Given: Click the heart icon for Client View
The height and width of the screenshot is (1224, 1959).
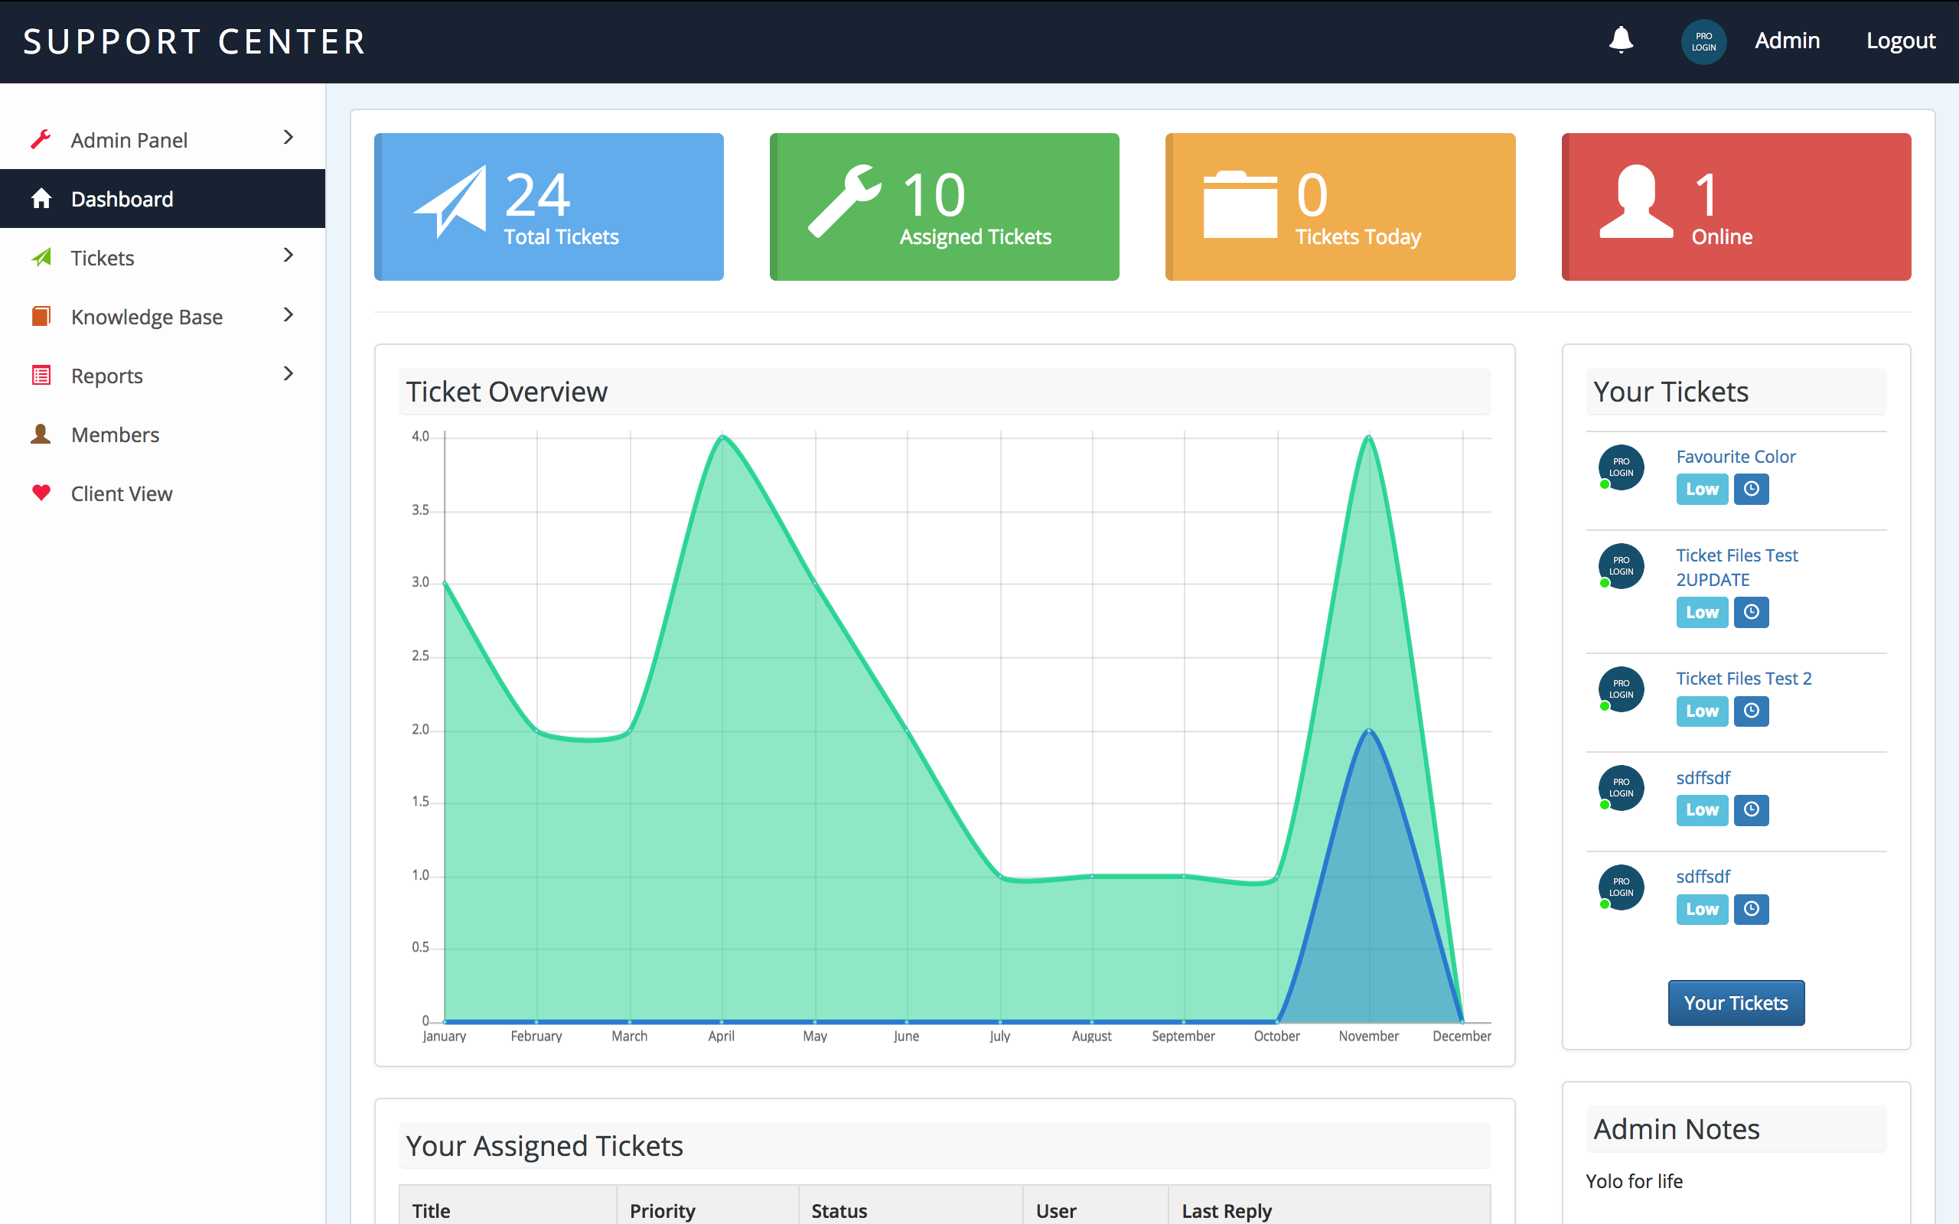Looking at the screenshot, I should coord(41,493).
